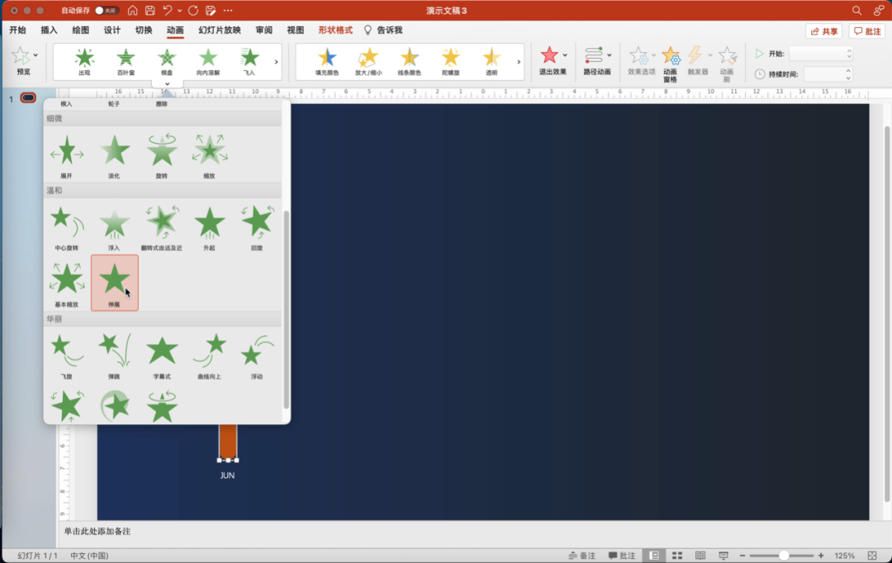Choose the 缩放 animation effect
This screenshot has height=563, width=892.
[x=209, y=156]
